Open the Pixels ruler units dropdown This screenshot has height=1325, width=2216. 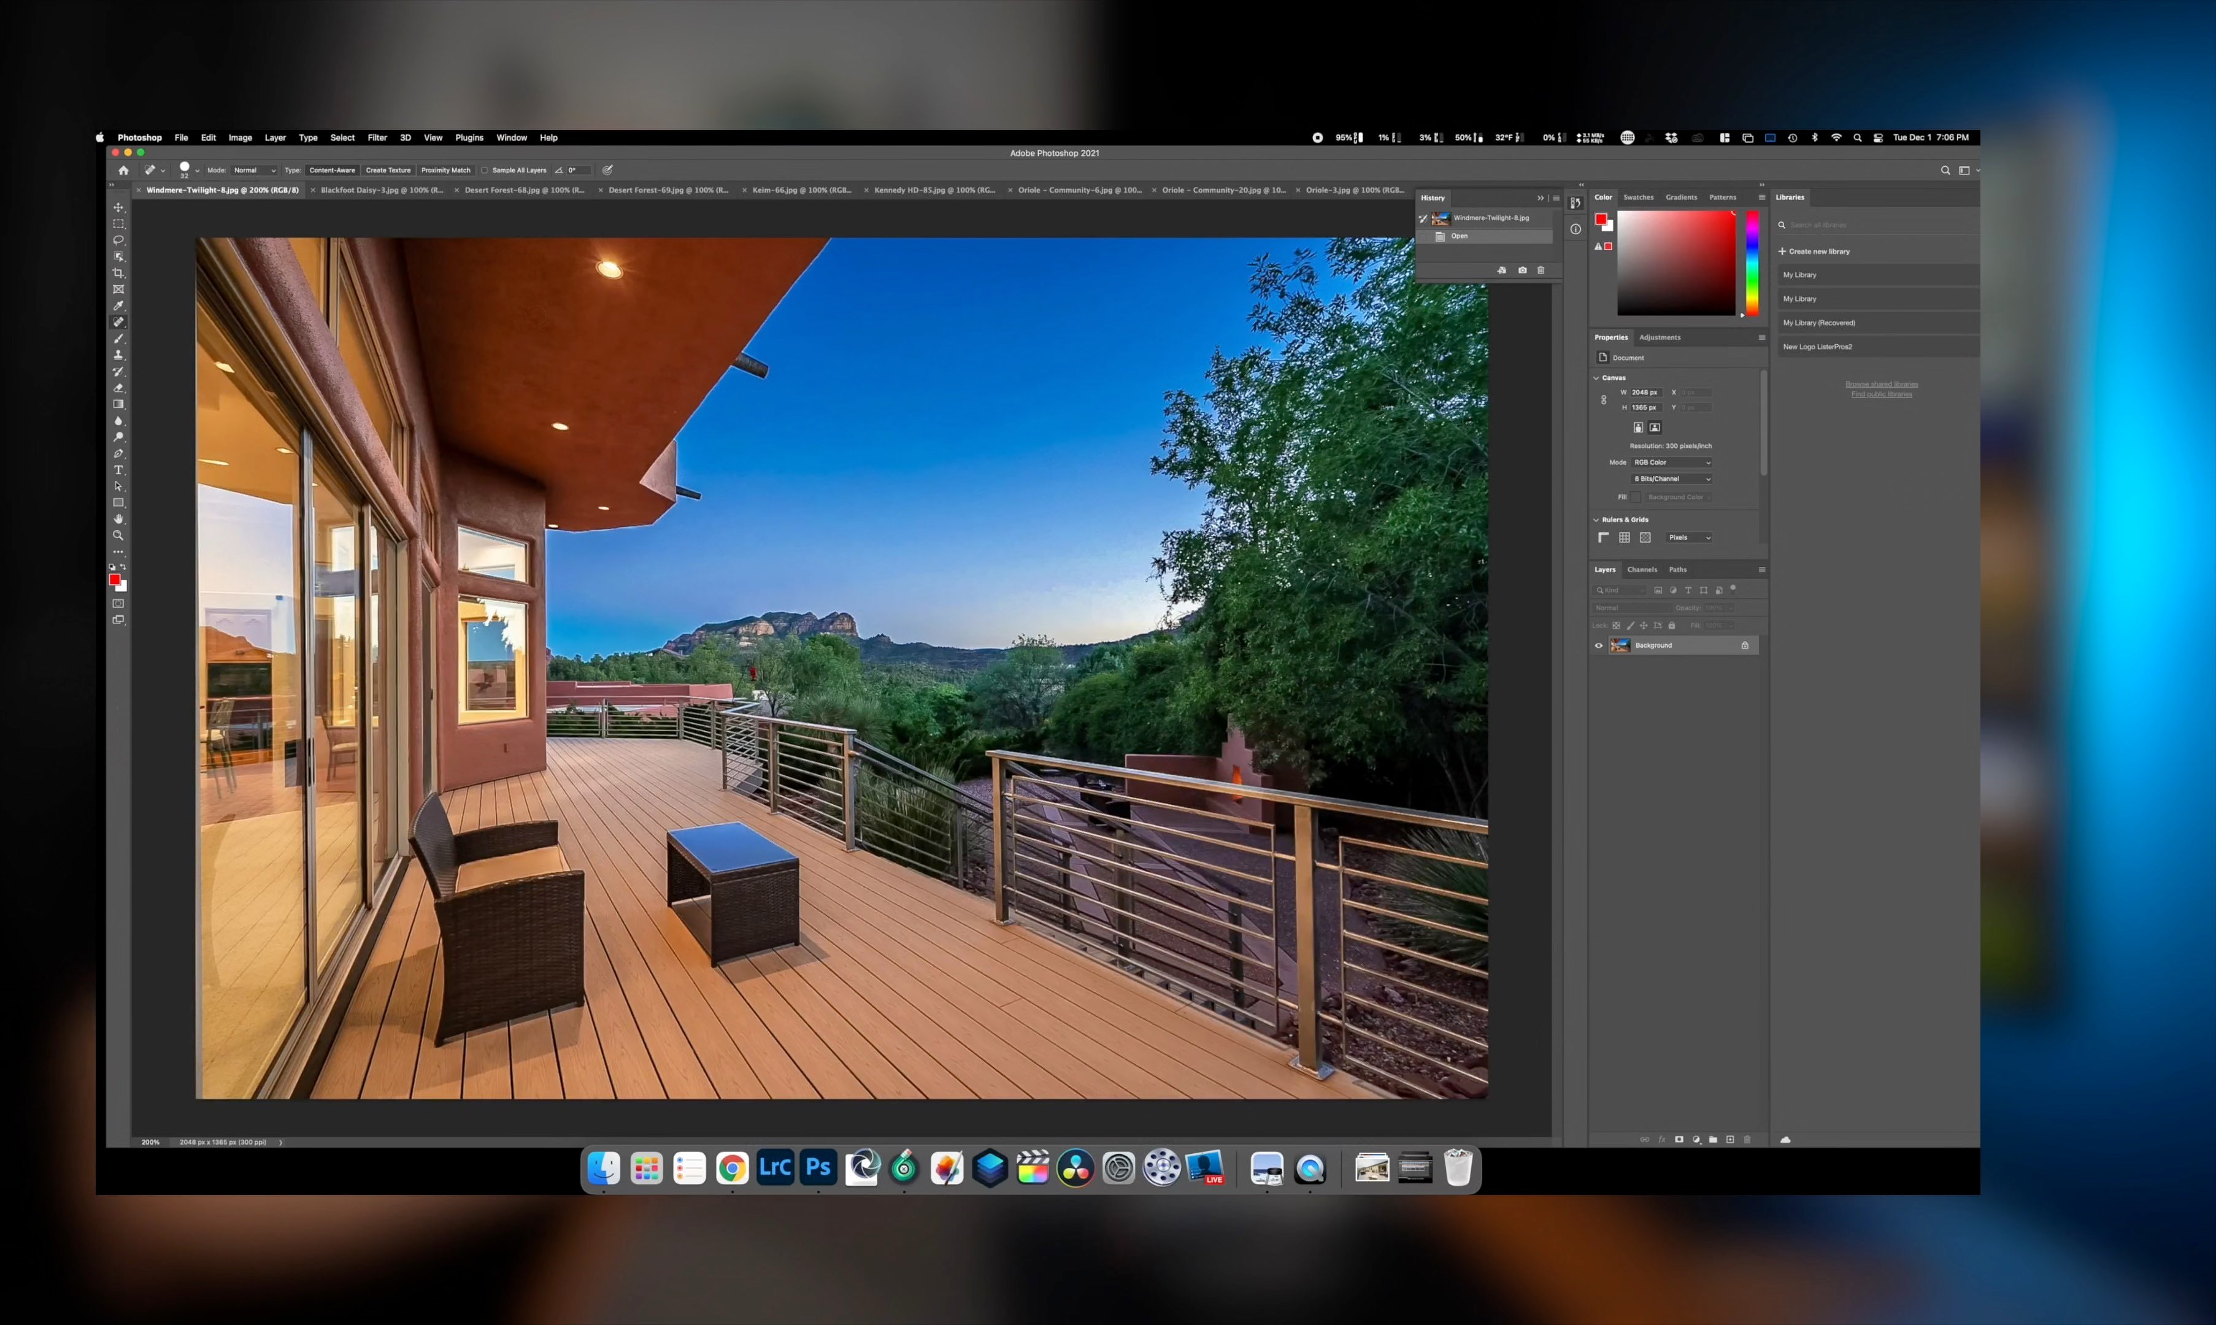tap(1689, 537)
